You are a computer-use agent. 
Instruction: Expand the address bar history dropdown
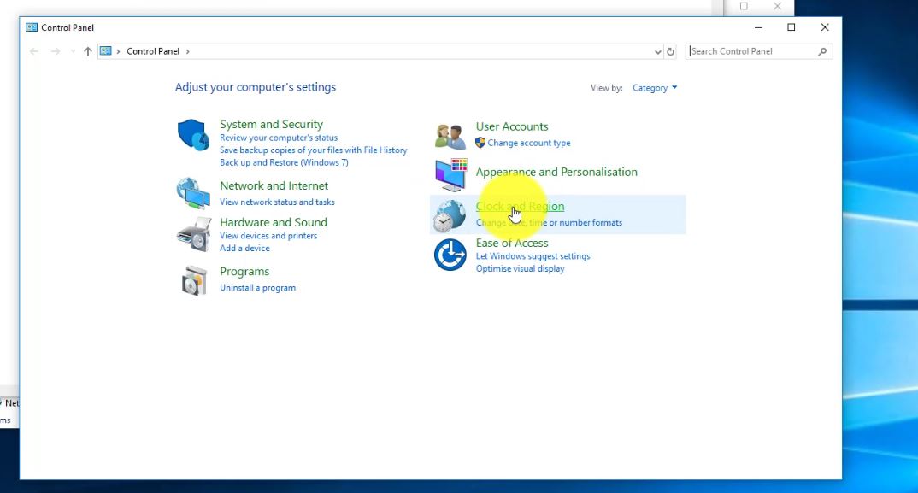(x=657, y=51)
